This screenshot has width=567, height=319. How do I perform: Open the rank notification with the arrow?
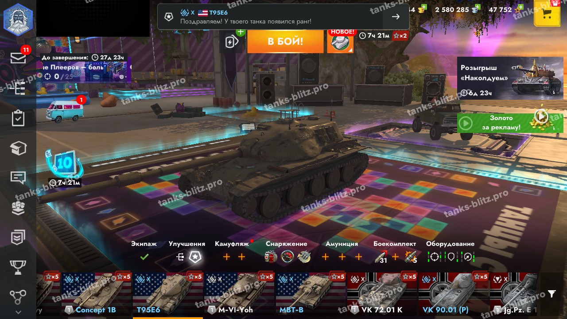[x=396, y=17]
